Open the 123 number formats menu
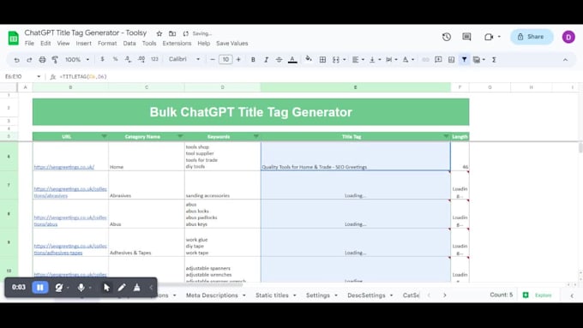This screenshot has height=328, width=583. coord(154,59)
